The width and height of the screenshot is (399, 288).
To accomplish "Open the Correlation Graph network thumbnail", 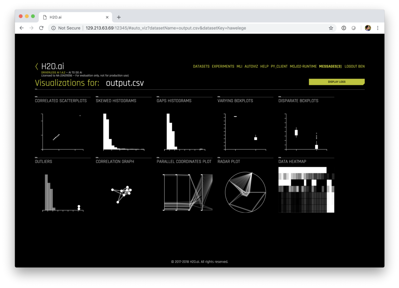I will click(x=122, y=194).
